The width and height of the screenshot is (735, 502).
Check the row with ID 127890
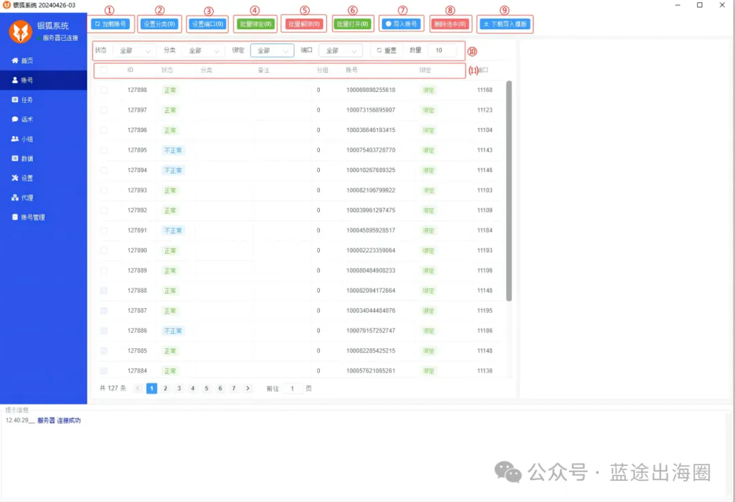(x=103, y=251)
